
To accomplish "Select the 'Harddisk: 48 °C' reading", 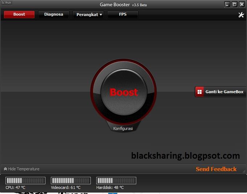I will click(110, 187).
